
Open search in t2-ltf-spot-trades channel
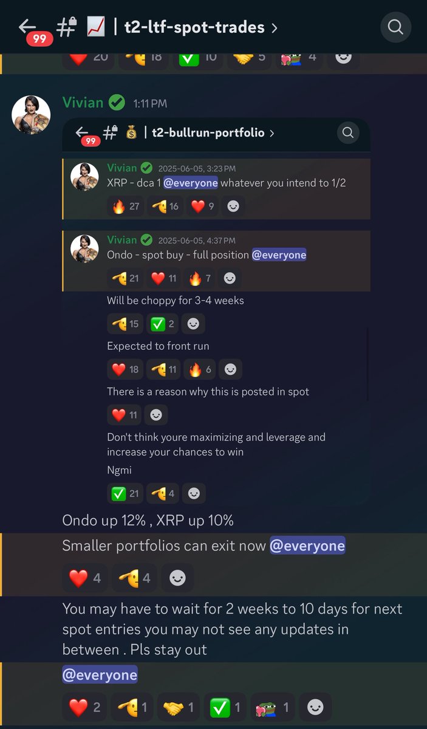click(395, 27)
